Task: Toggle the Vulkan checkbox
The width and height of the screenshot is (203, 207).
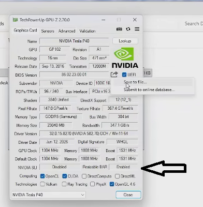Action: click(x=42, y=184)
